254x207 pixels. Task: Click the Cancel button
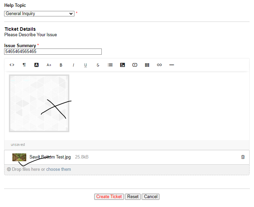click(x=151, y=197)
